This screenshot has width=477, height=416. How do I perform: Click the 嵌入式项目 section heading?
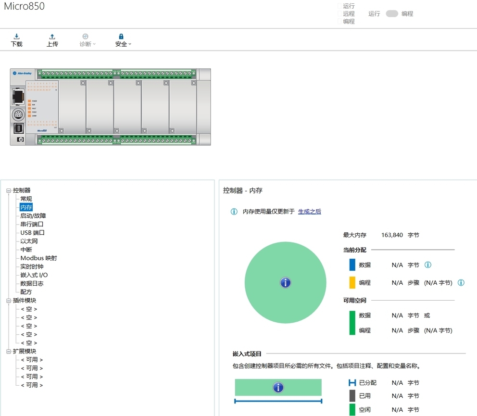(247, 354)
